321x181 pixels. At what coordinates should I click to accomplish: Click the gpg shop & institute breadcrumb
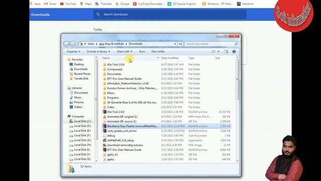point(111,44)
